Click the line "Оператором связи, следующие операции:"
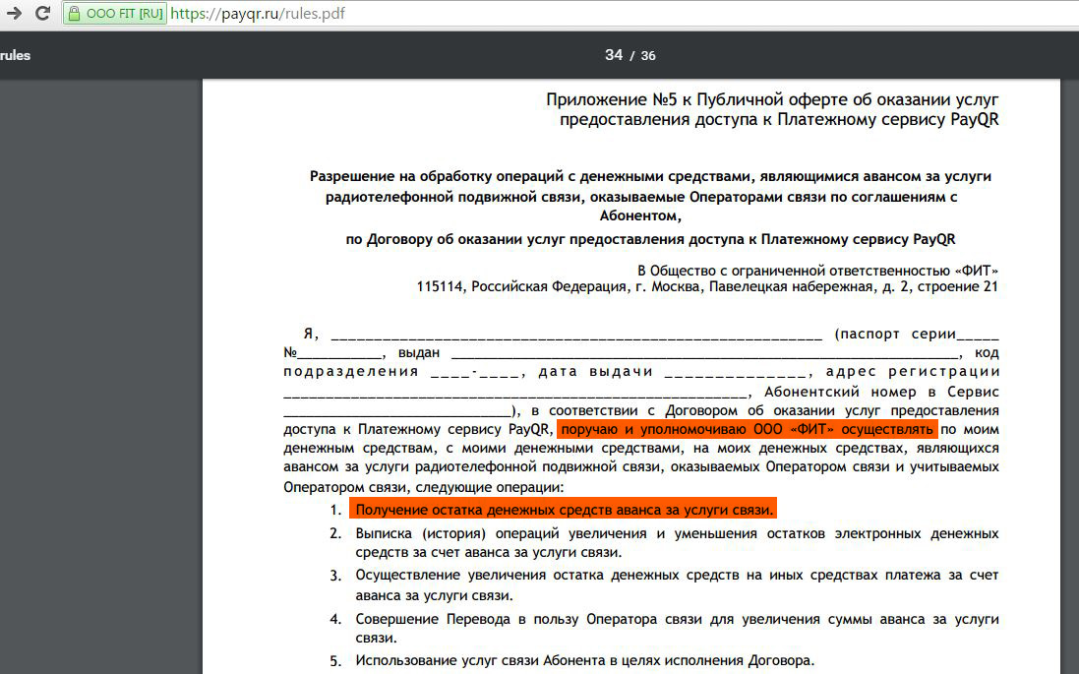The height and width of the screenshot is (674, 1079). click(x=423, y=487)
